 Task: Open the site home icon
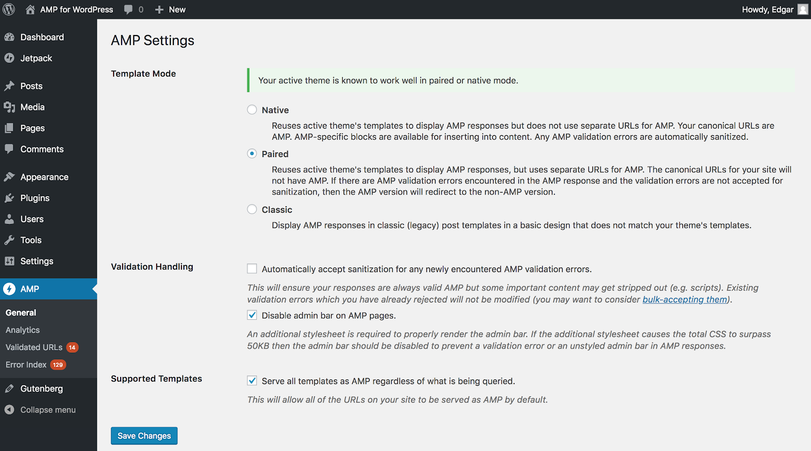pyautogui.click(x=30, y=10)
